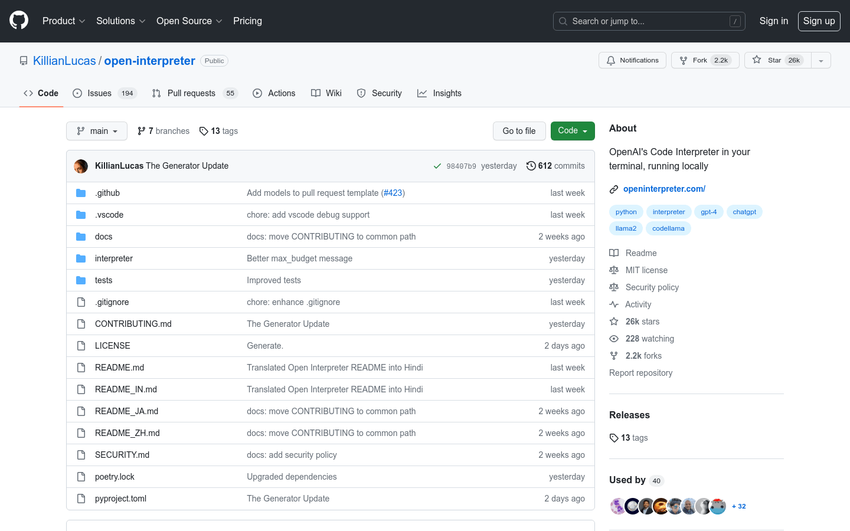Click the Go to file button
Screen dimensions: 850x531
519,131
